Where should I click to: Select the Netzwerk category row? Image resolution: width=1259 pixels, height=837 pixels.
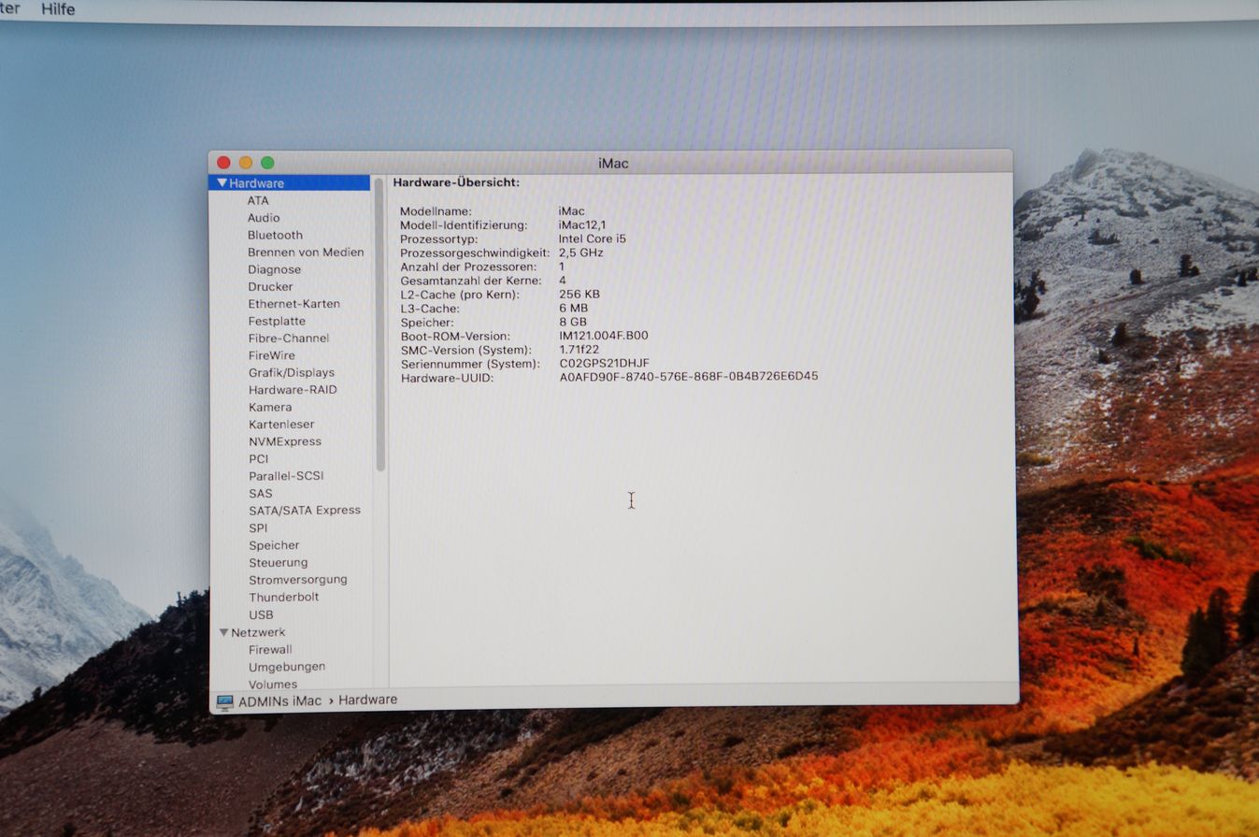(290, 632)
